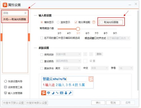The width and height of the screenshot is (141, 108).
Task: Click candidate 3.书 in preview
Action: [x=69, y=85]
